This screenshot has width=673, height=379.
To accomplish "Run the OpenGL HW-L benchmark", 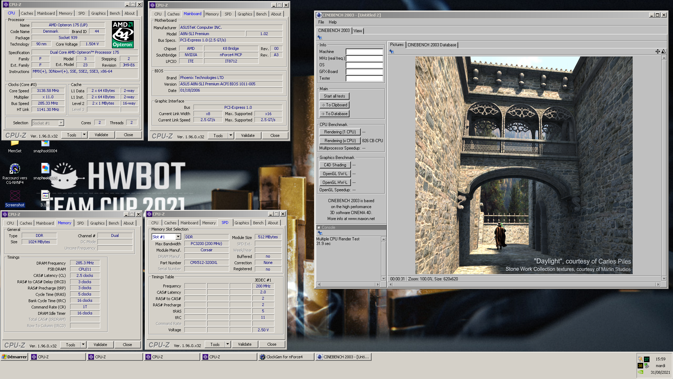I will [x=335, y=182].
